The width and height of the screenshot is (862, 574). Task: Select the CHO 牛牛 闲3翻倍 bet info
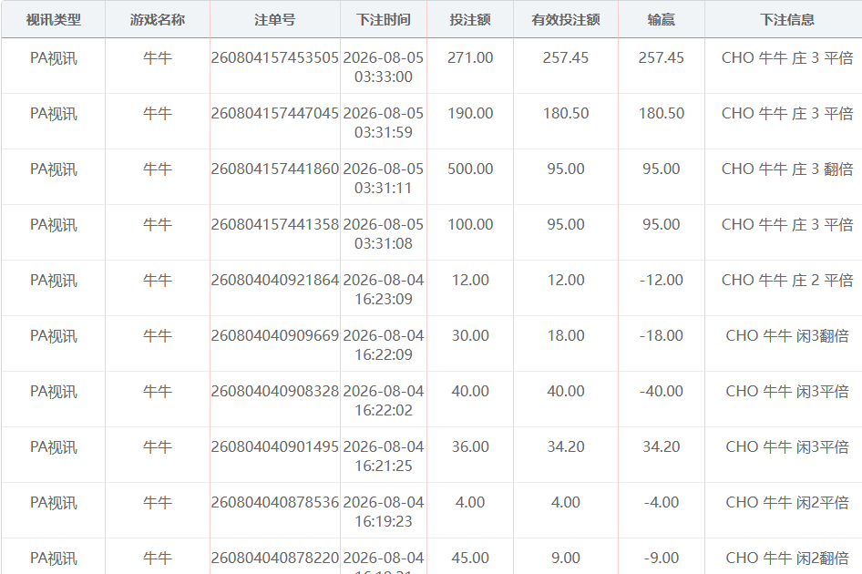[787, 335]
